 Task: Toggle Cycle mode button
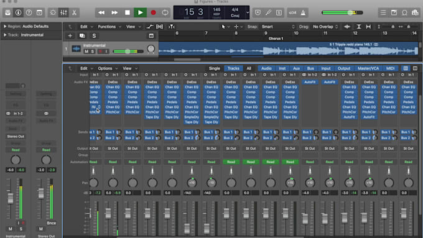[165, 12]
